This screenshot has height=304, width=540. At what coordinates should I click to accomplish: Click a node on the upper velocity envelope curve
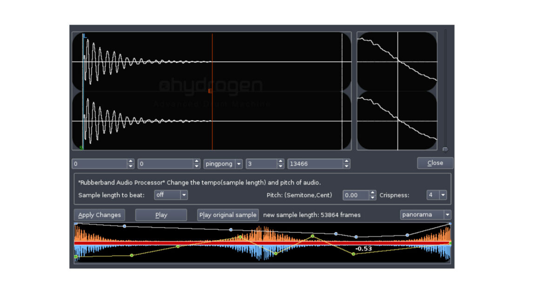[124, 226]
